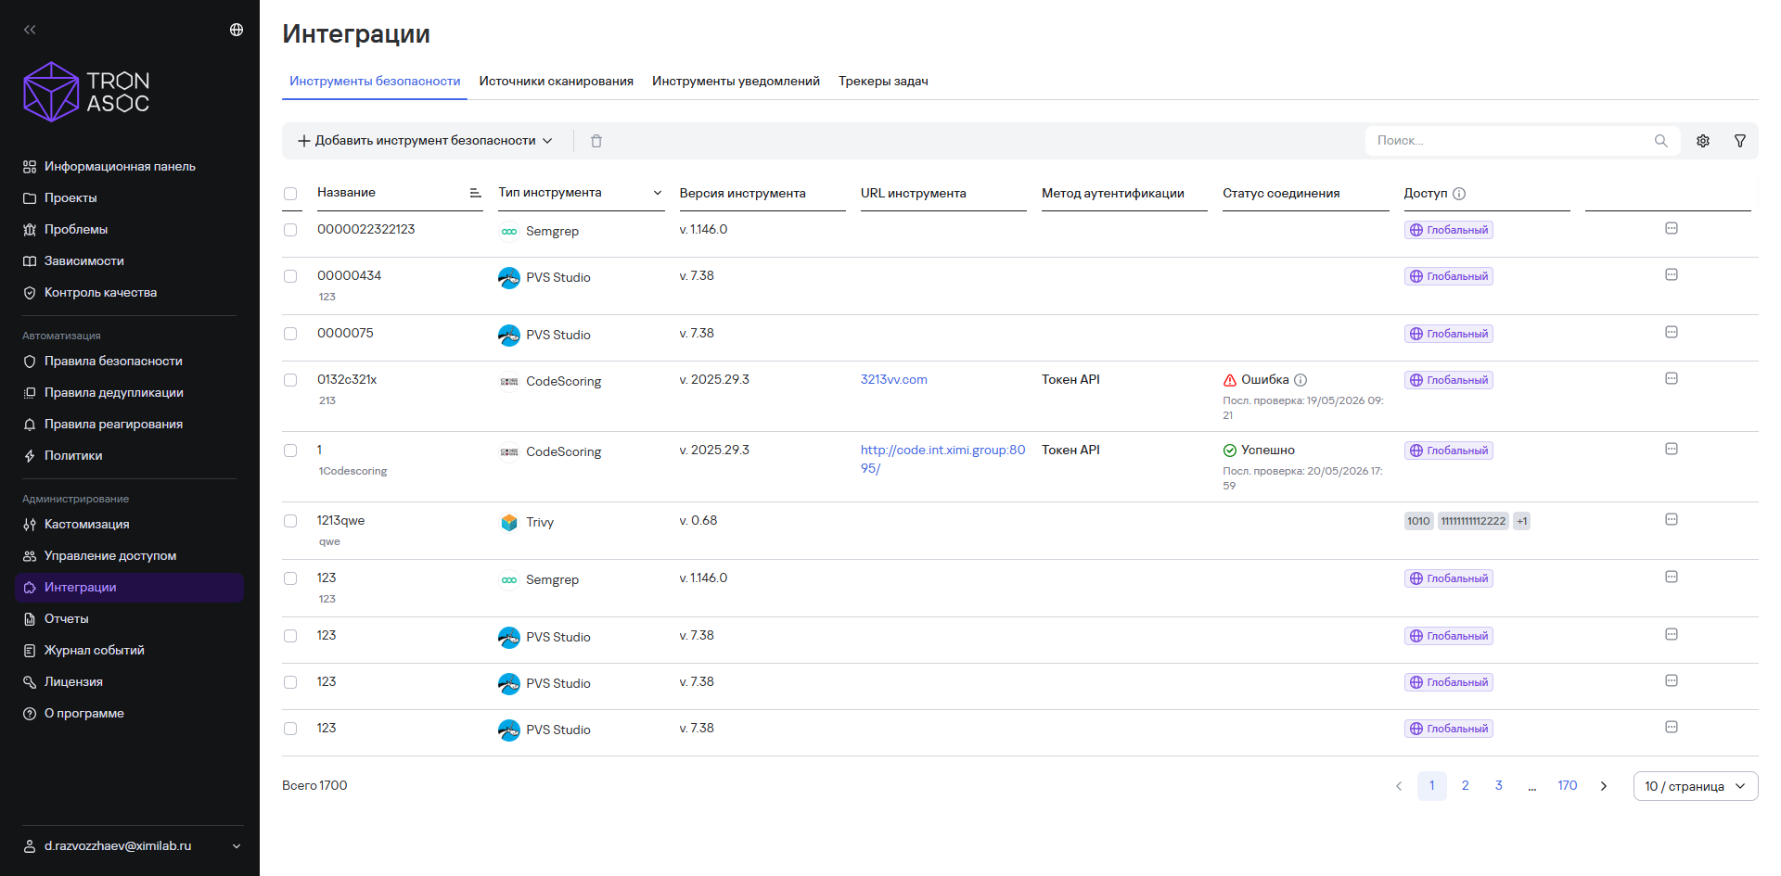Click info icon beside Ошибка status
Viewport: 1781px width, 876px height.
[x=1301, y=380]
